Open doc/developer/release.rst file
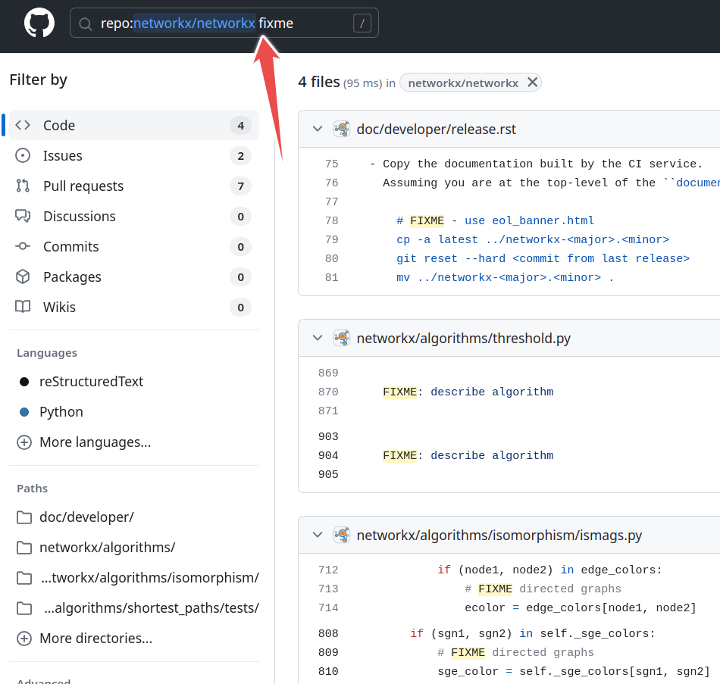Image resolution: width=720 pixels, height=684 pixels. pos(437,129)
